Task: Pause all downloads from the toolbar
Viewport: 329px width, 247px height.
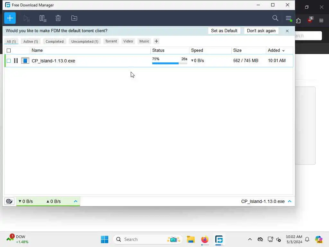Action: pos(43,18)
